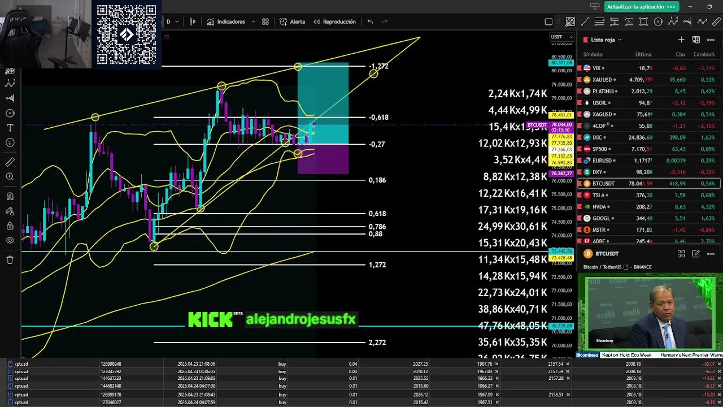
Task: Undo the last chart action
Action: pyautogui.click(x=370, y=21)
